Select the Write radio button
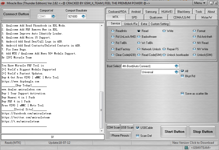 (x=164, y=31)
